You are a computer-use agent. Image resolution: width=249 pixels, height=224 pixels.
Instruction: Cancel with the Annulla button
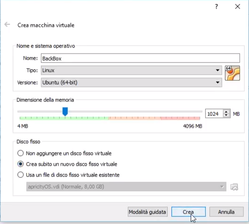[x=226, y=212]
